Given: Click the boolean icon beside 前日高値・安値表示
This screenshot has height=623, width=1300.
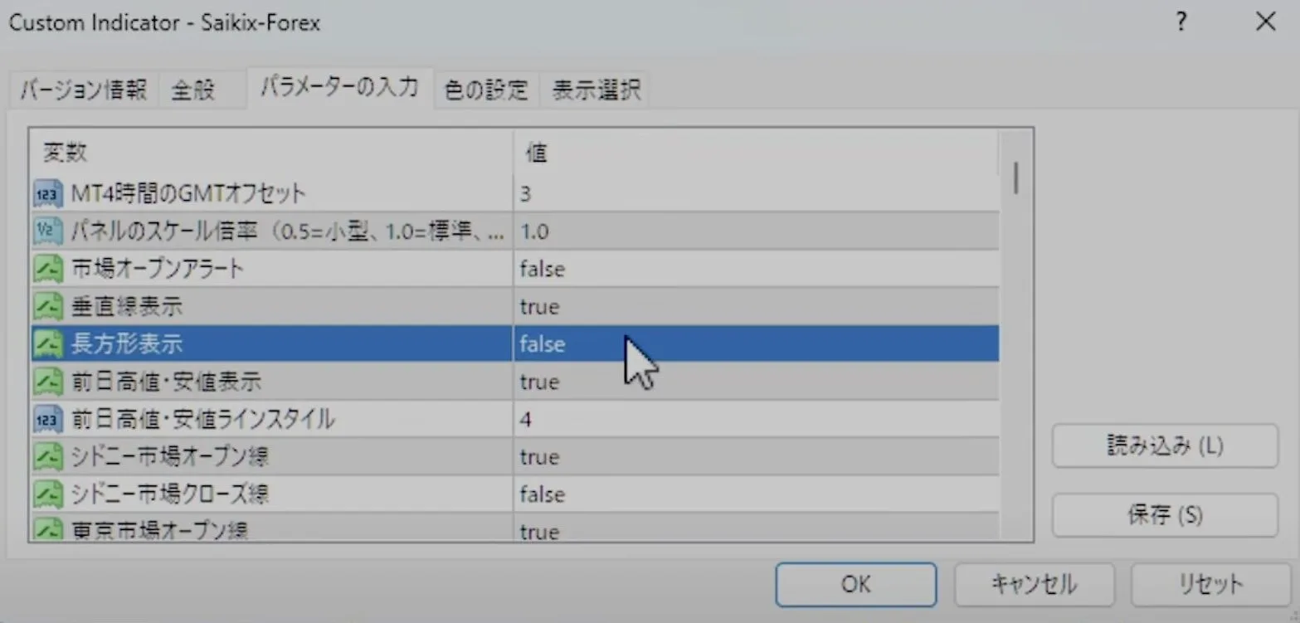Looking at the screenshot, I should point(47,382).
